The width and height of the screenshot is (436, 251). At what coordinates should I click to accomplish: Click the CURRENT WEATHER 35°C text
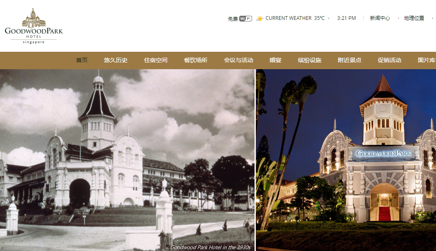click(x=295, y=18)
